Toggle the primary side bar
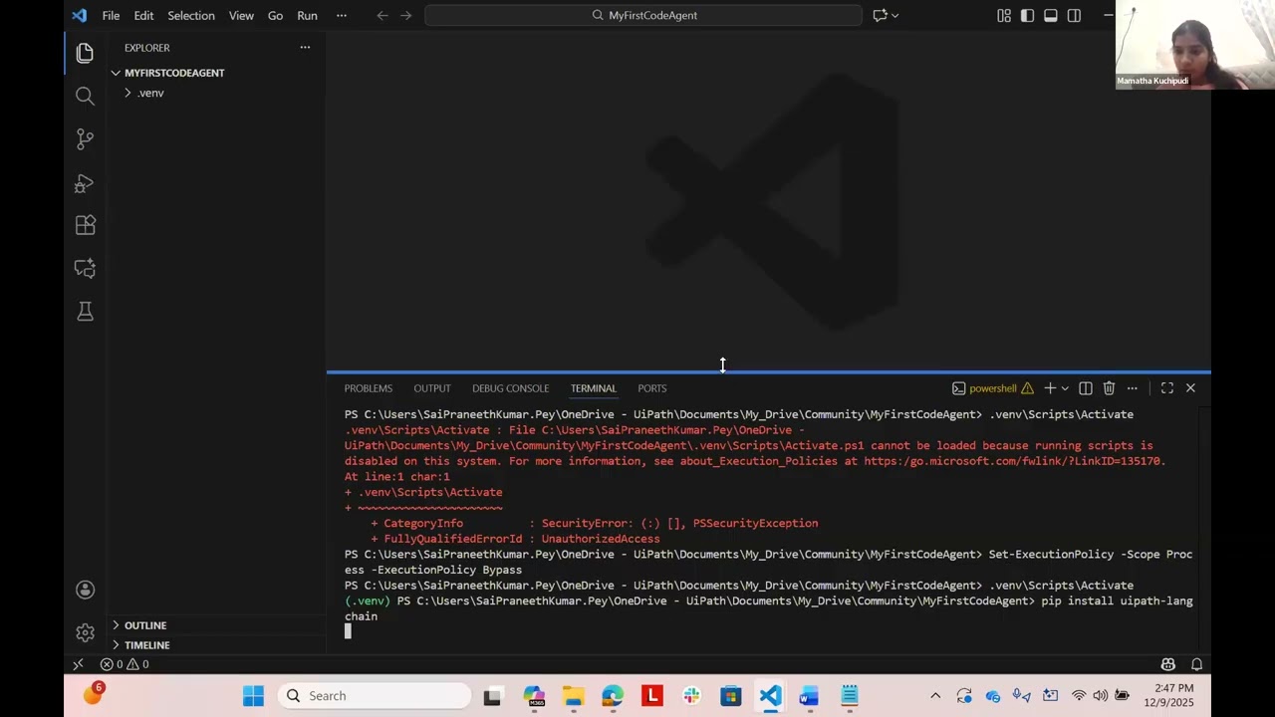Viewport: 1275px width, 717px height. tap(1027, 15)
